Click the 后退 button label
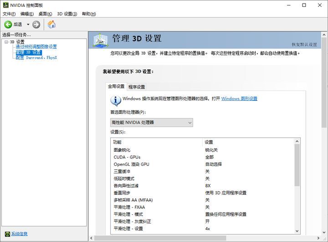The height and width of the screenshot is (242, 328). click(18, 25)
